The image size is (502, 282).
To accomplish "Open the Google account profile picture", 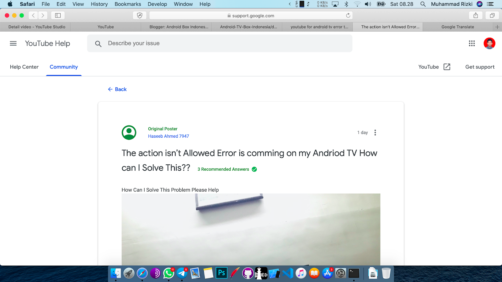I will (489, 44).
